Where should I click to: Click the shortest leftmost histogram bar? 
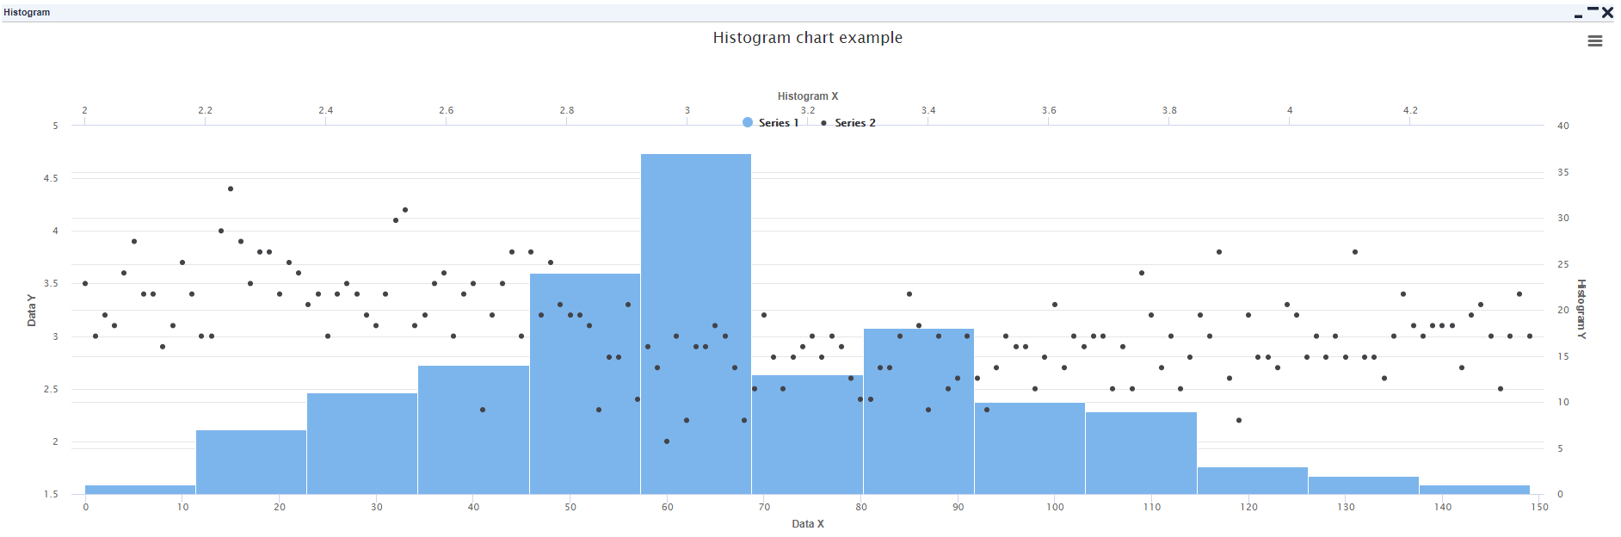(139, 490)
